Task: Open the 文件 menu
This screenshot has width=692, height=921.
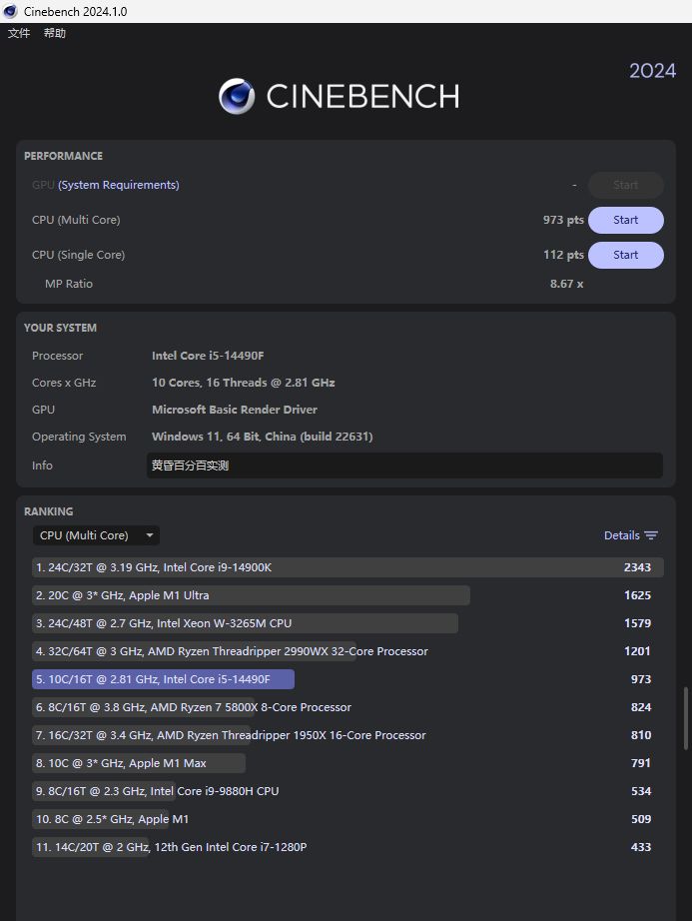Action: click(19, 33)
